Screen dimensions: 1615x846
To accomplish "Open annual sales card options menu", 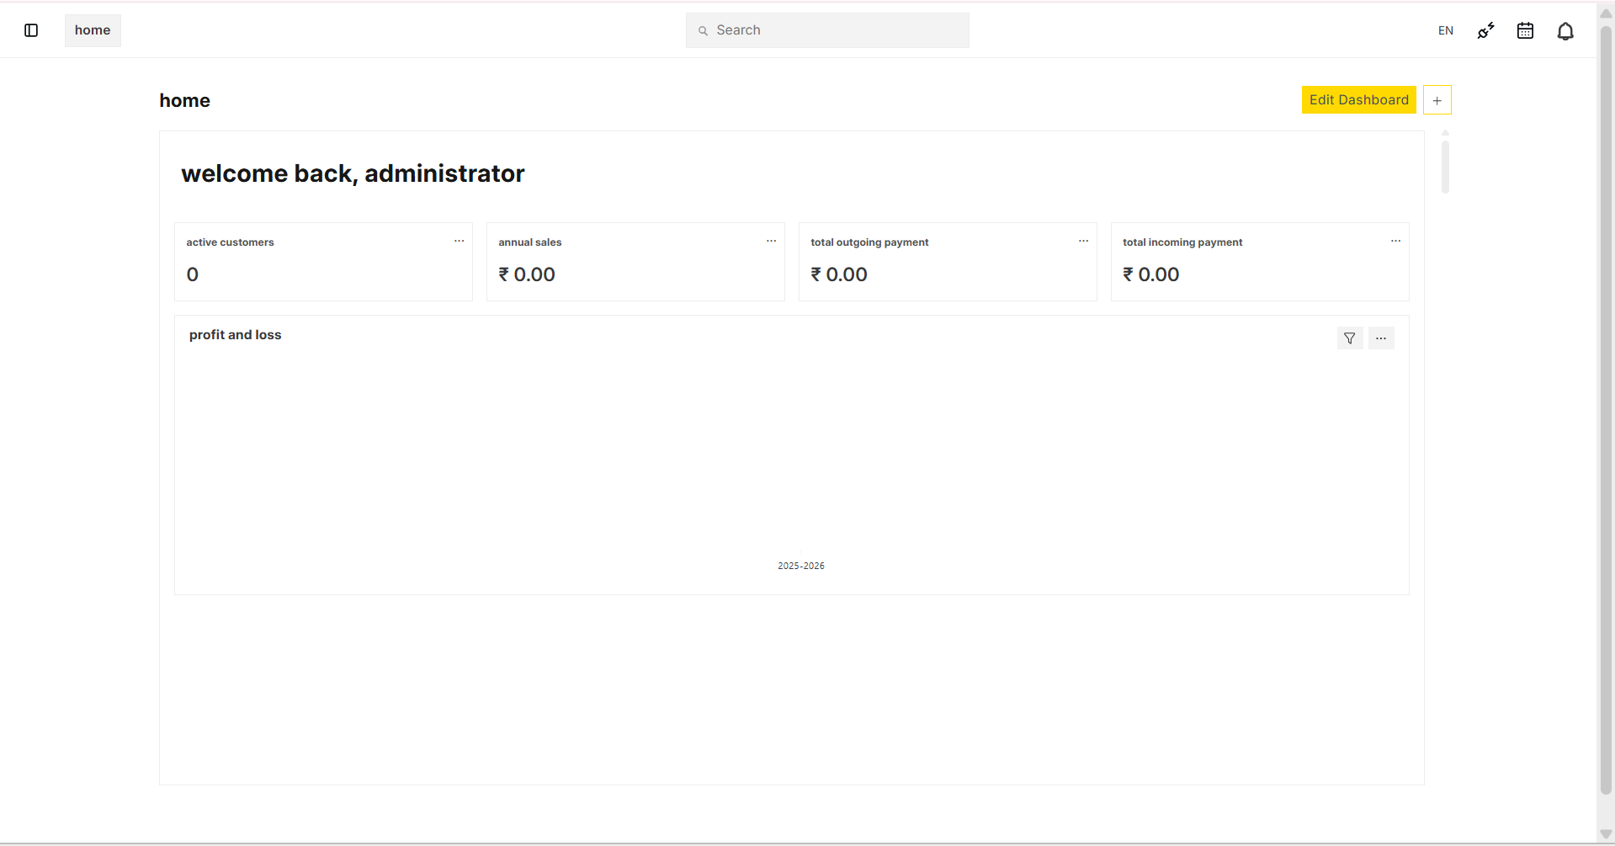I will point(771,242).
